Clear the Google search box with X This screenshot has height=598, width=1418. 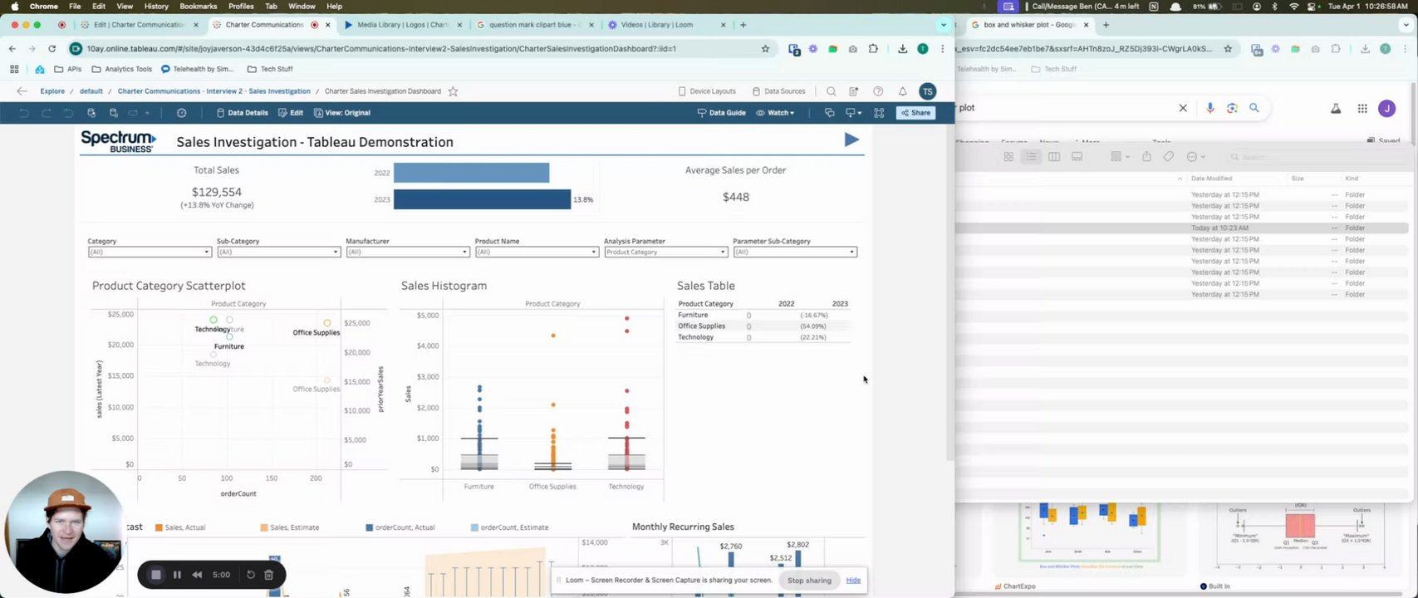pyautogui.click(x=1183, y=108)
